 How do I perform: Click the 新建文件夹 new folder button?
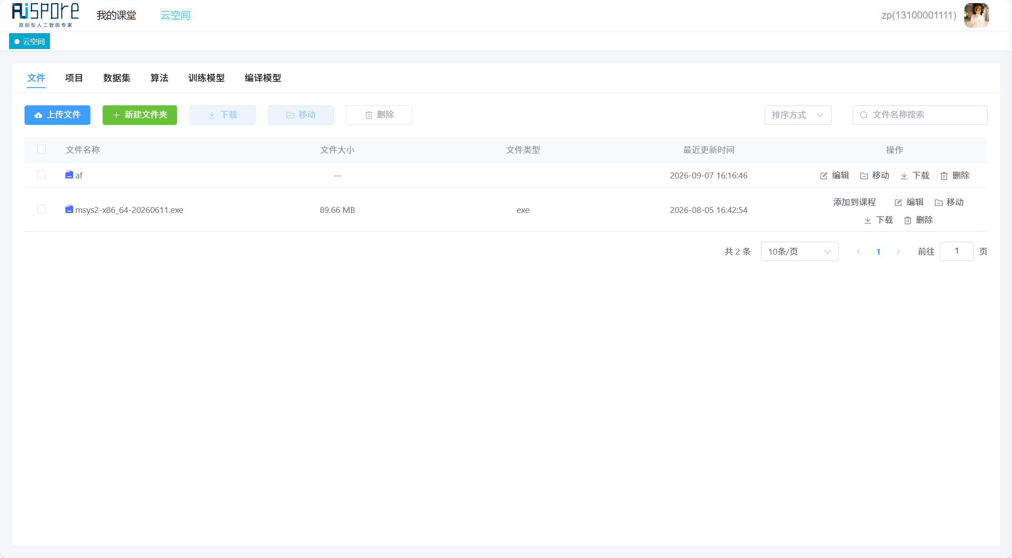(x=140, y=115)
